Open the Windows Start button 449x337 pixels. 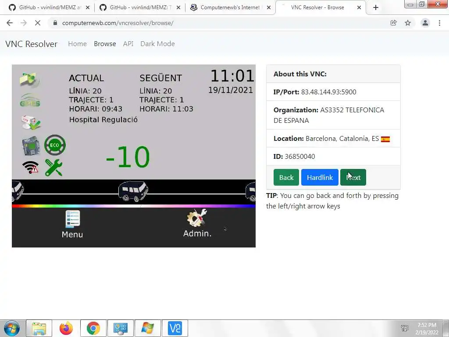(x=12, y=328)
